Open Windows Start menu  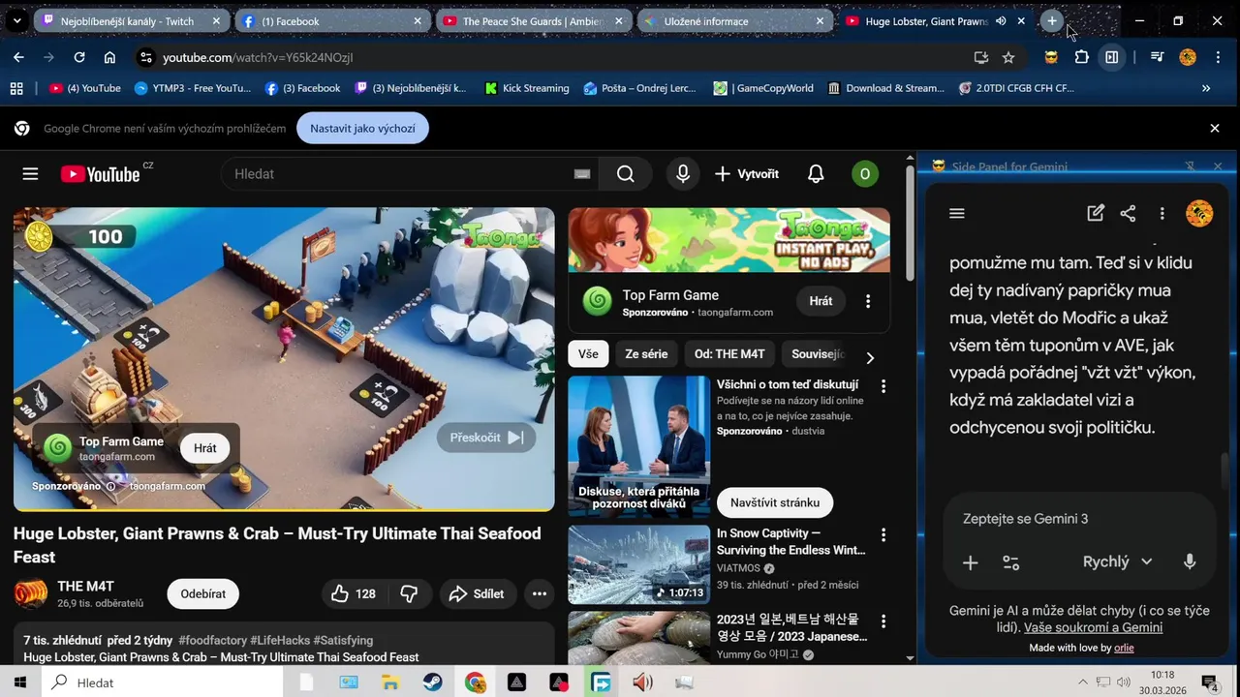(x=20, y=682)
